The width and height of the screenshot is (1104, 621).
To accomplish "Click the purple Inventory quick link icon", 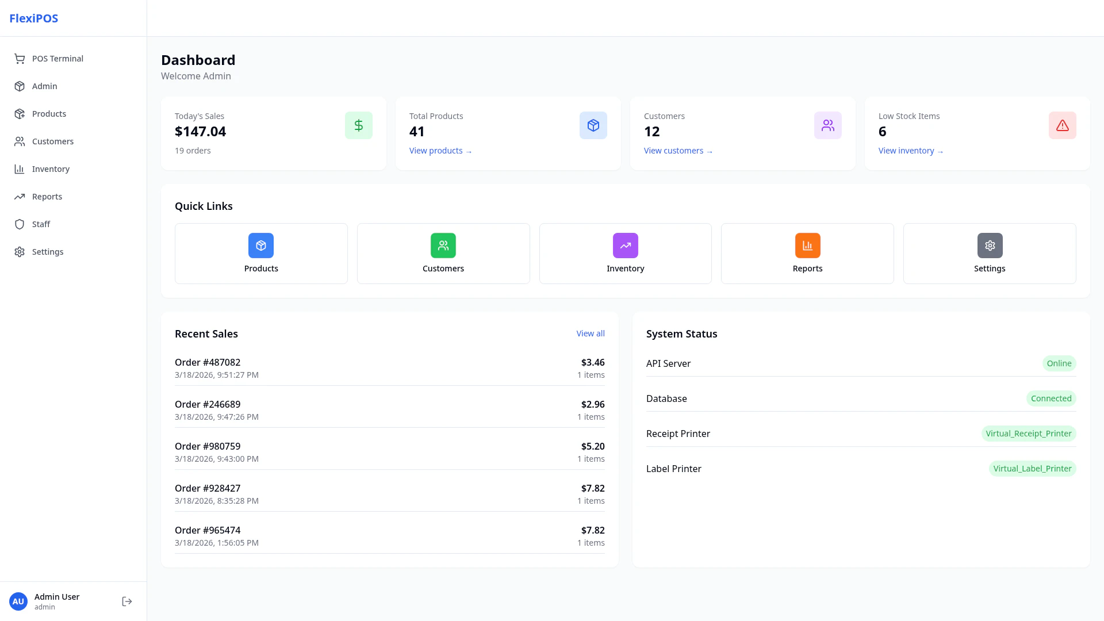I will click(625, 246).
